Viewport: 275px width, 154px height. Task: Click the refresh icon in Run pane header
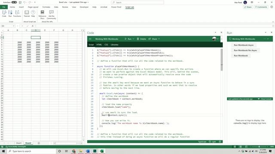tap(230, 39)
